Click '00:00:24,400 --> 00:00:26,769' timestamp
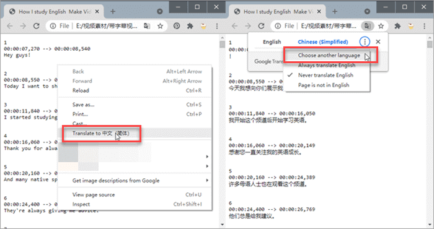The height and width of the screenshot is (229, 434). (272, 209)
